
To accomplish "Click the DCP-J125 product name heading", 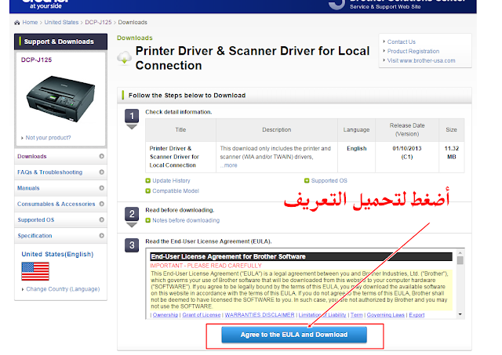I will coord(36,60).
